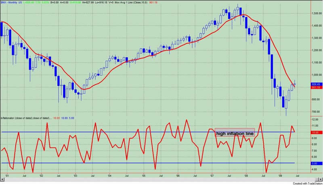
Task: Click the red 901.19 moving average price marker
Action: pyautogui.click(x=316, y=87)
